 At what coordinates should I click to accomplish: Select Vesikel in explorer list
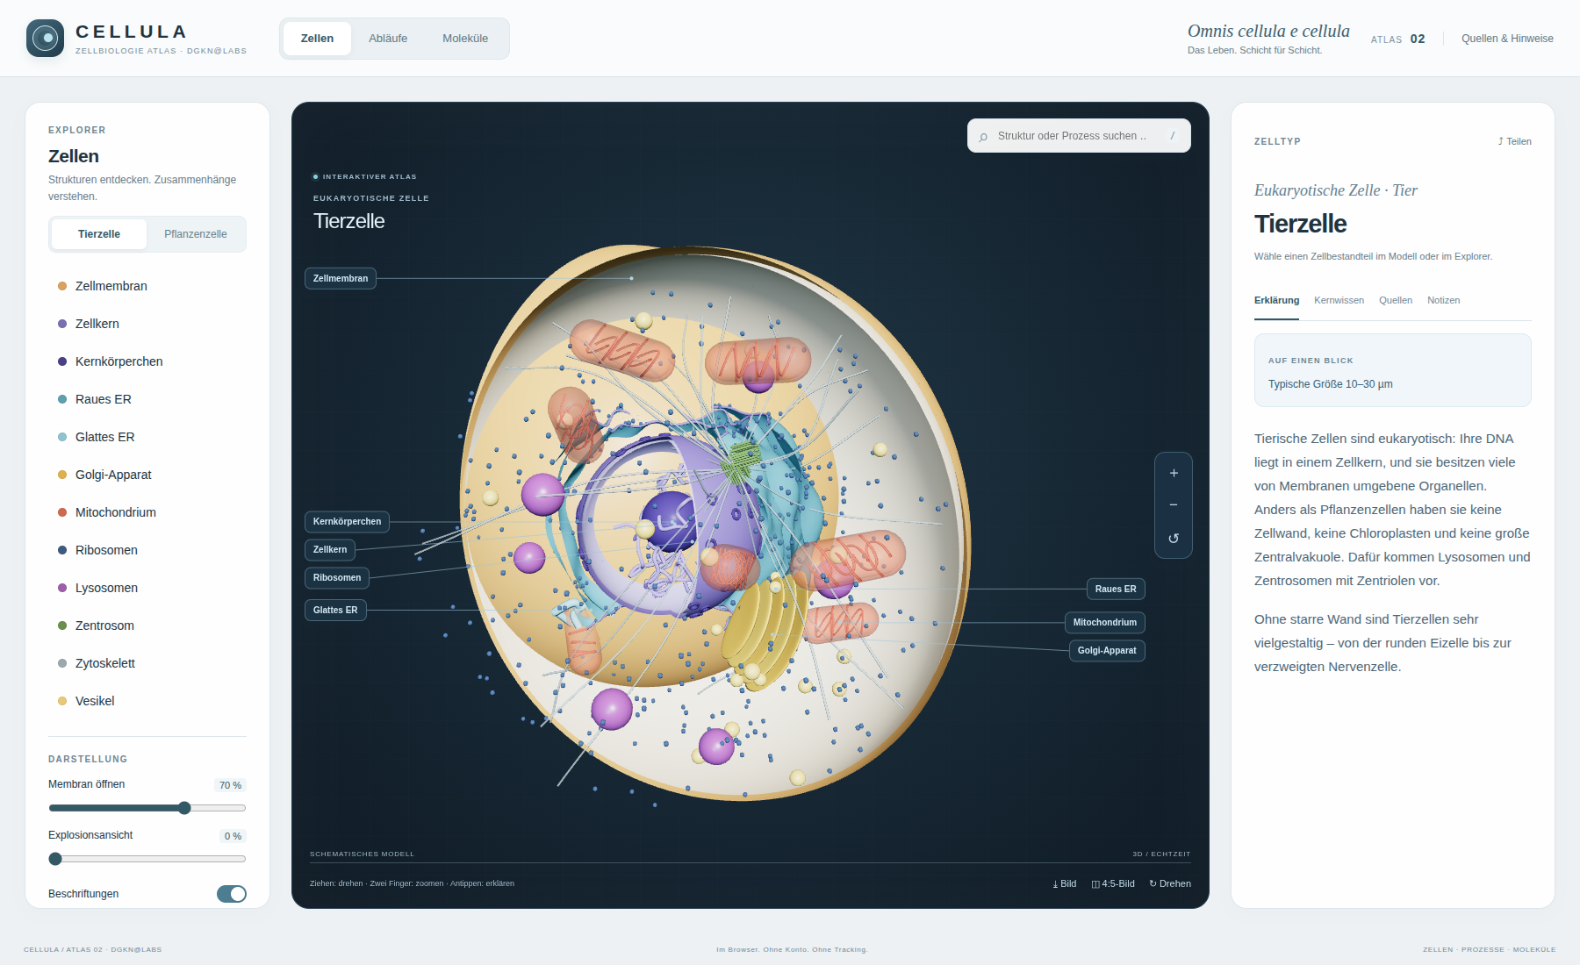147,701
